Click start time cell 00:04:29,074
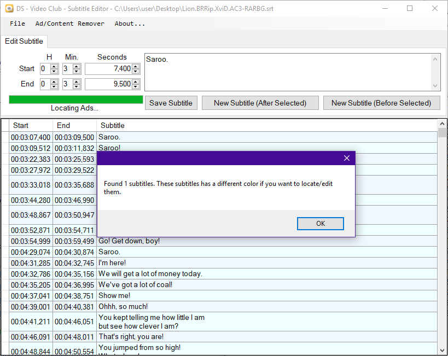 coord(31,252)
